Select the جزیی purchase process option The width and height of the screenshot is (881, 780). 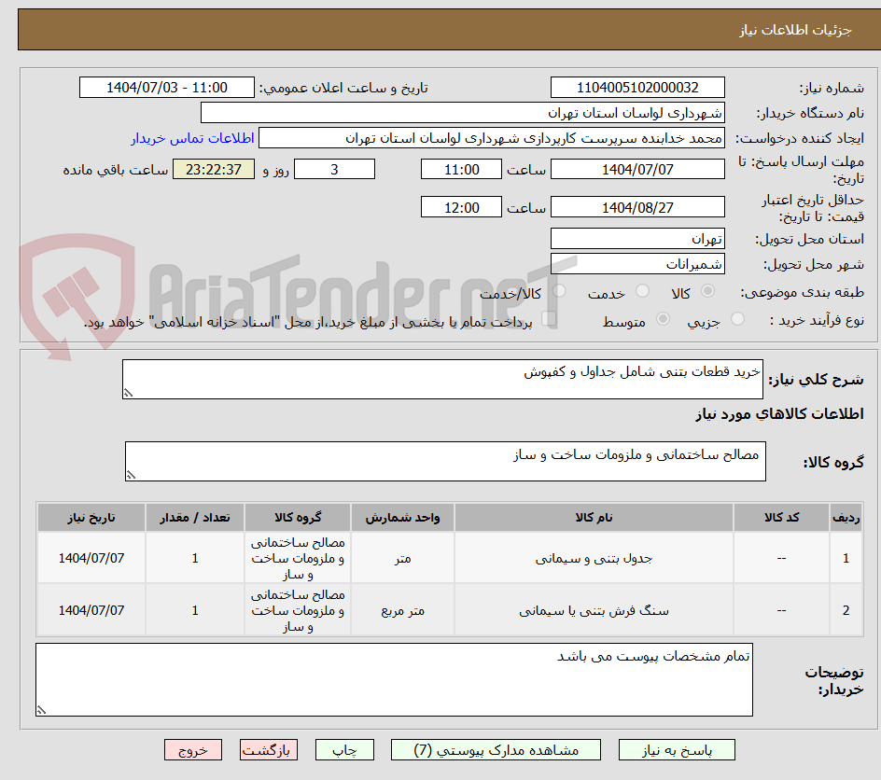pos(737,317)
